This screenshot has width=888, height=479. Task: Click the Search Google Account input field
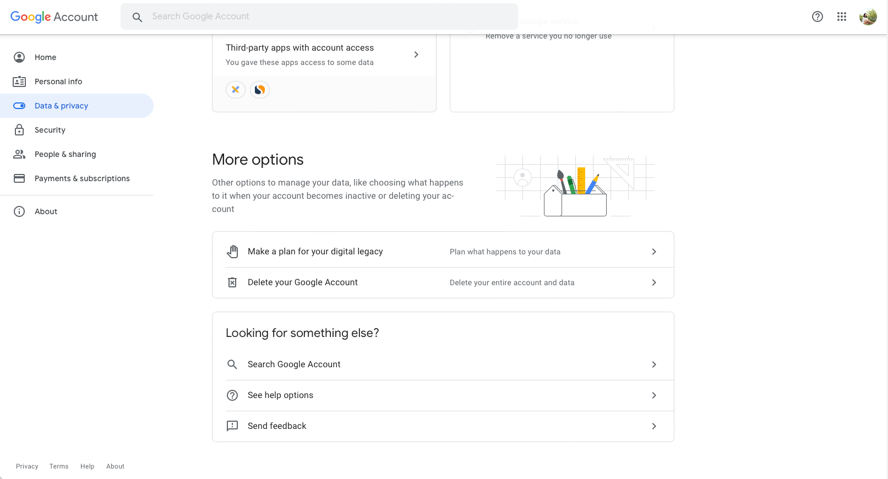[x=319, y=17]
